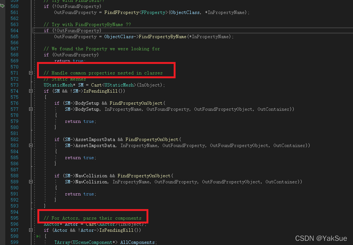Collapse the BodySetup block at line 577
The width and height of the screenshot is (353, 245).
click(31, 109)
